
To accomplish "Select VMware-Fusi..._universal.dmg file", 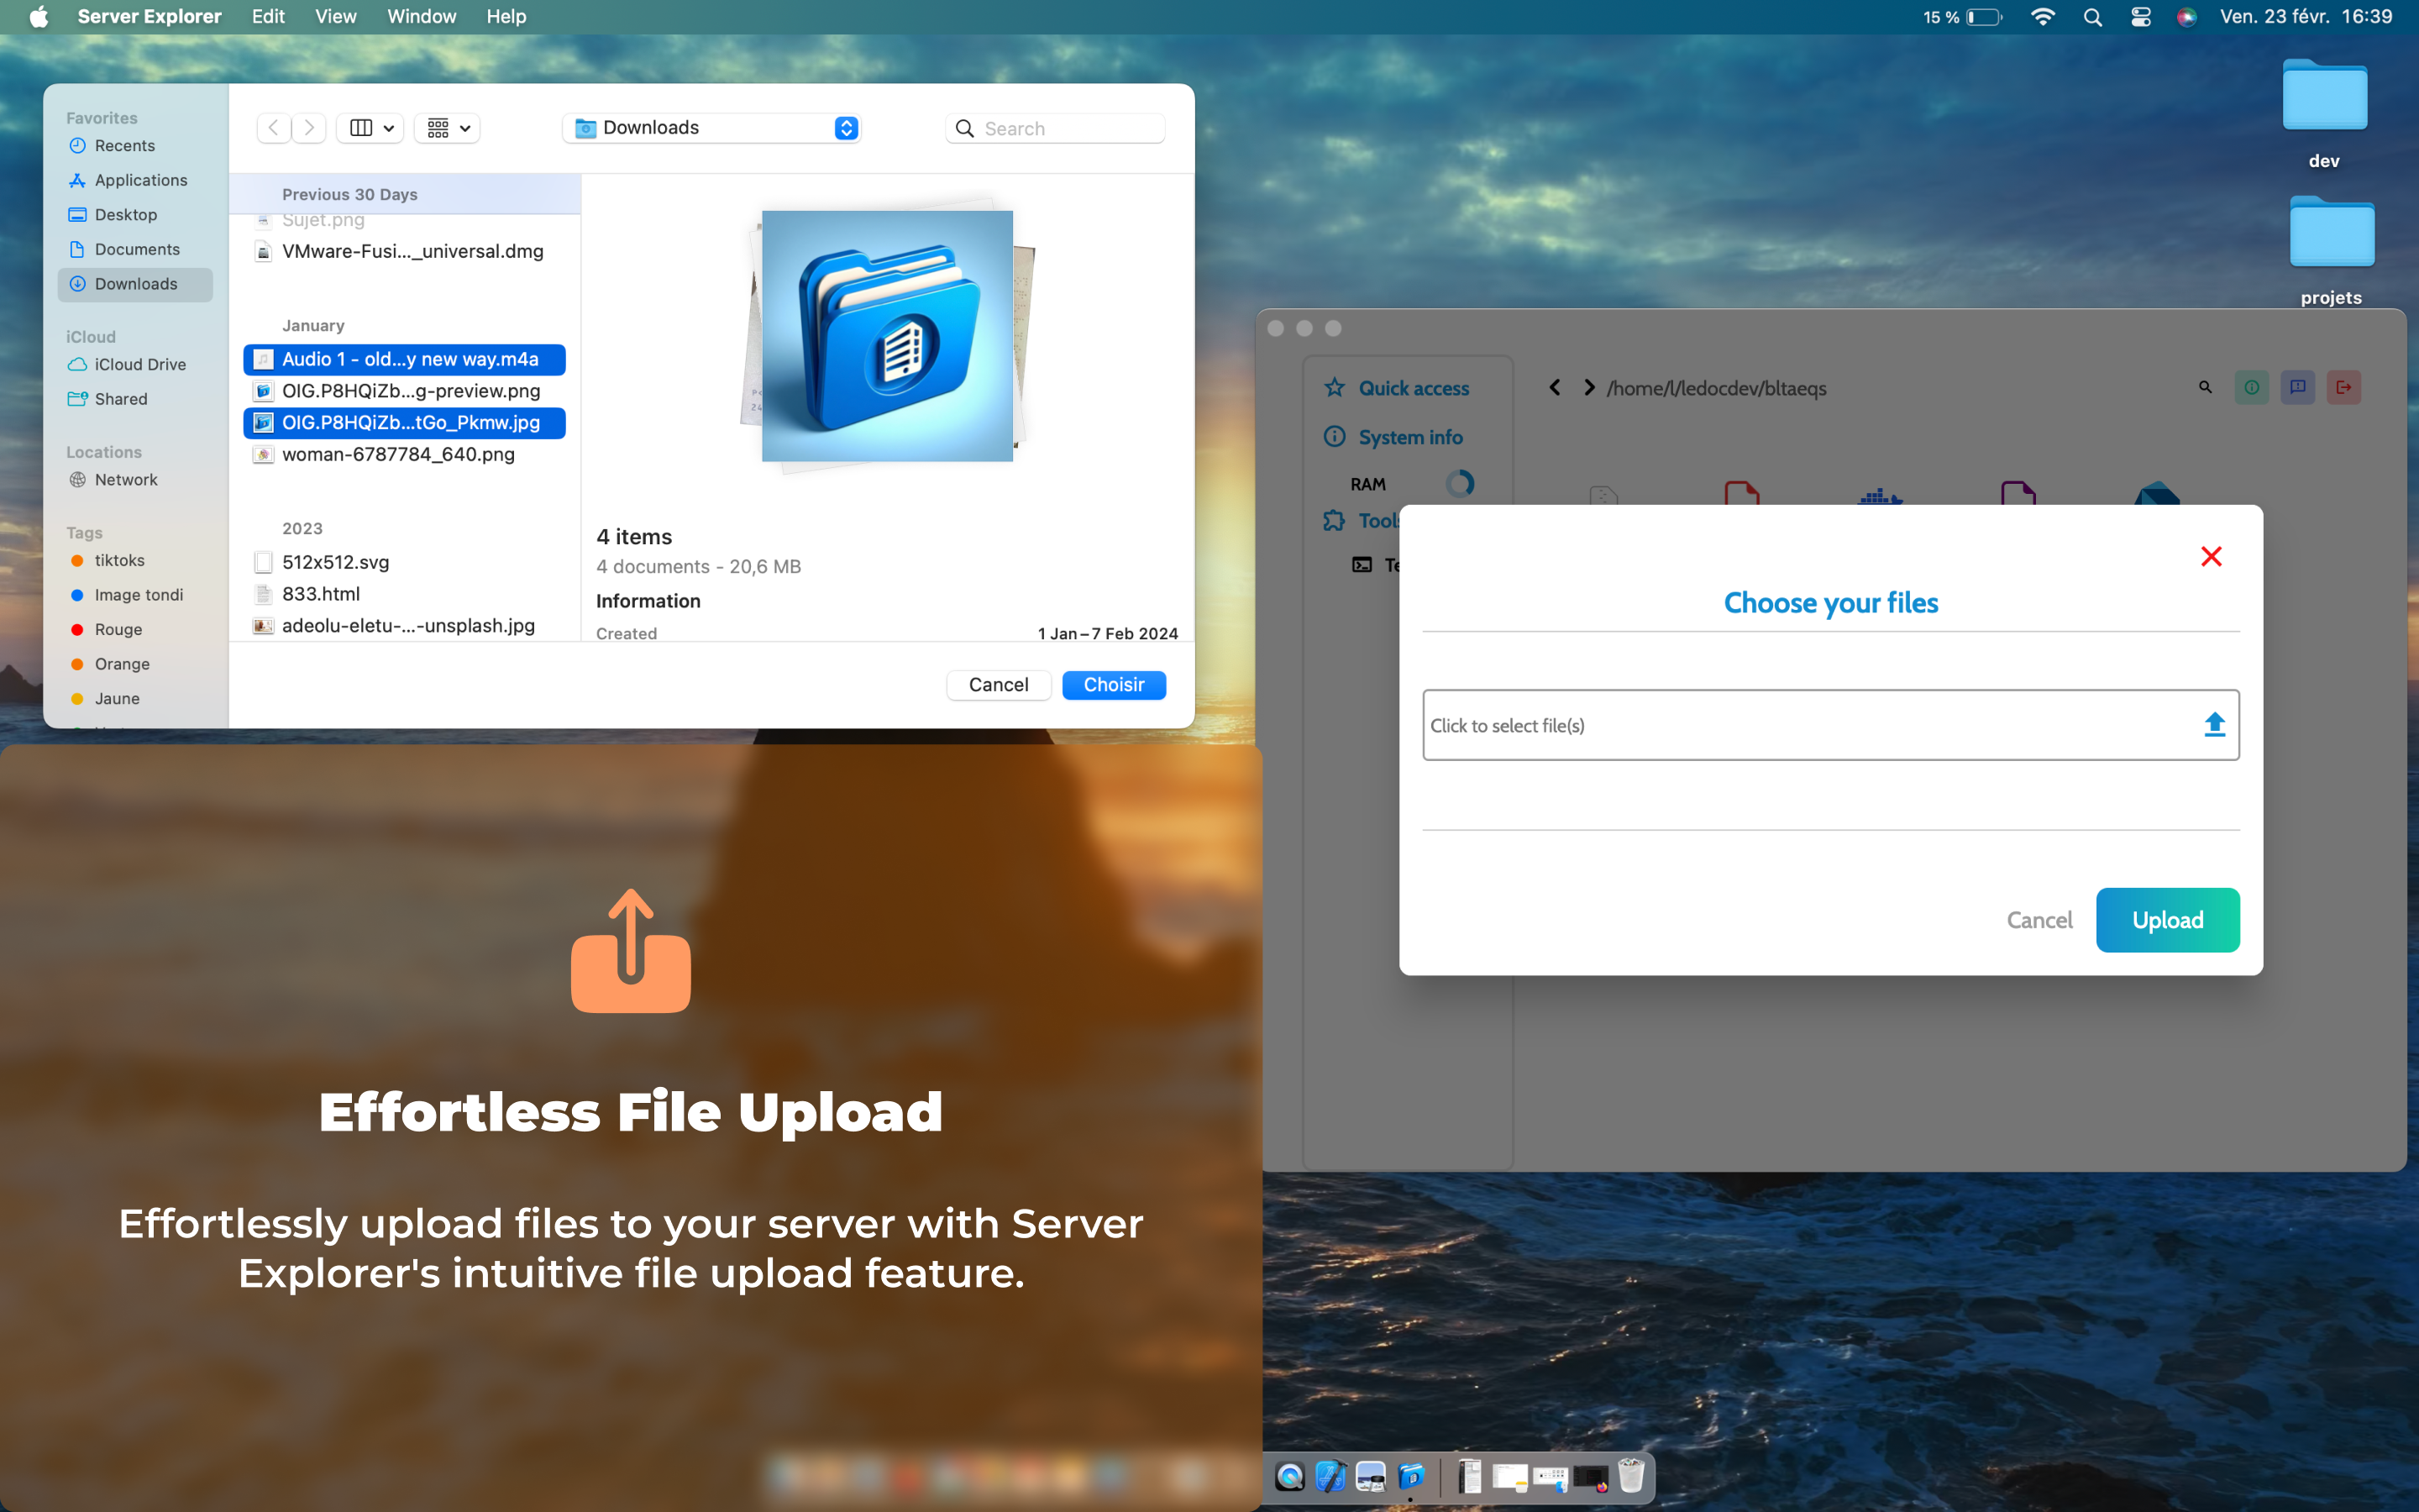I will point(404,251).
